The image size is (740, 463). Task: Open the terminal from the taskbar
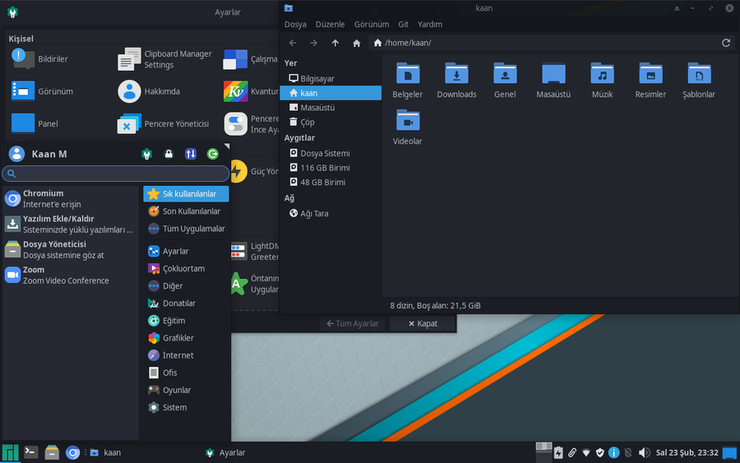pyautogui.click(x=30, y=452)
